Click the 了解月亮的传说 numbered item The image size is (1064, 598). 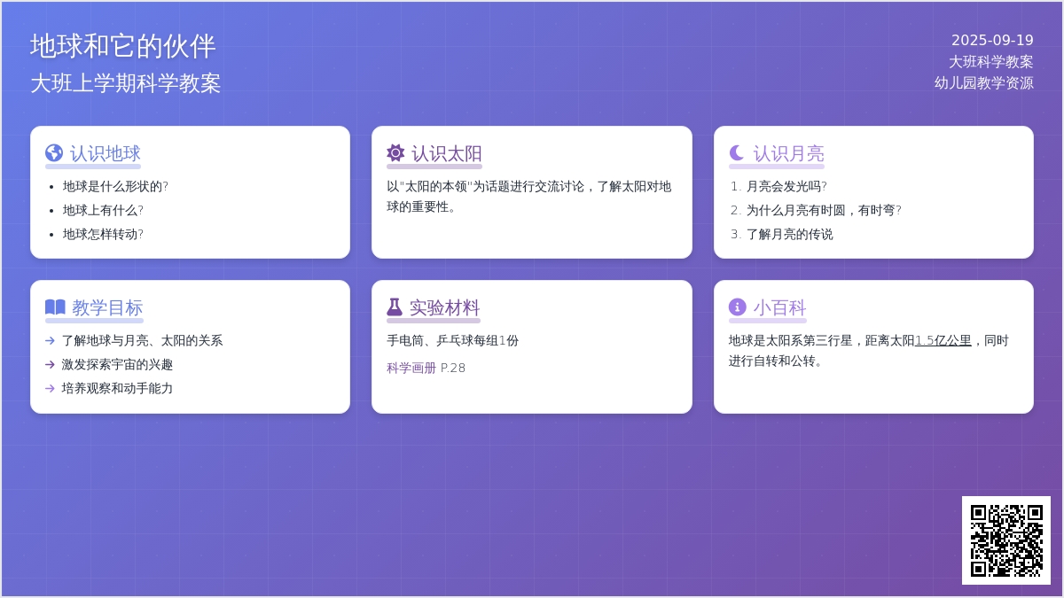[x=789, y=235]
